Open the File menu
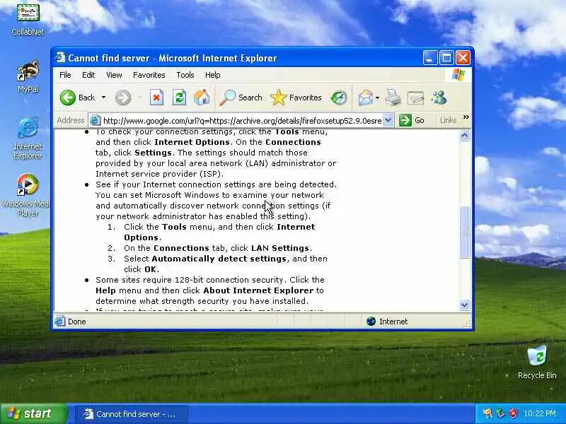The image size is (566, 424). 65,75
